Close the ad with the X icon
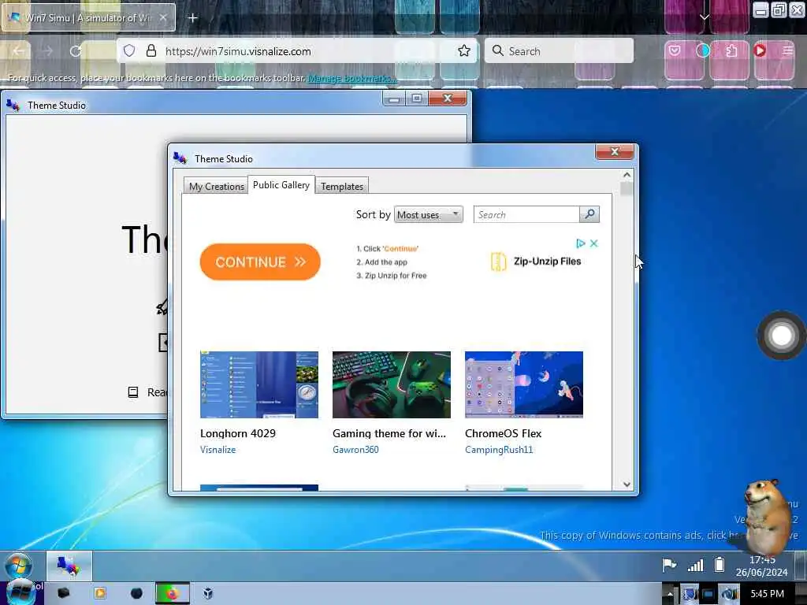 coord(593,243)
